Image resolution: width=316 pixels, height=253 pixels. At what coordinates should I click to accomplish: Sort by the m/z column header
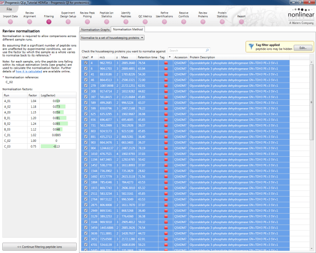107,57
